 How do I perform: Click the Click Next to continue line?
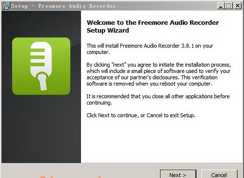coord(141,115)
